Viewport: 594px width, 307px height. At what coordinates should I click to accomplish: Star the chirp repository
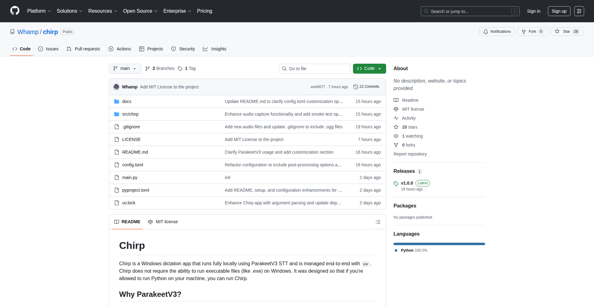(x=563, y=32)
